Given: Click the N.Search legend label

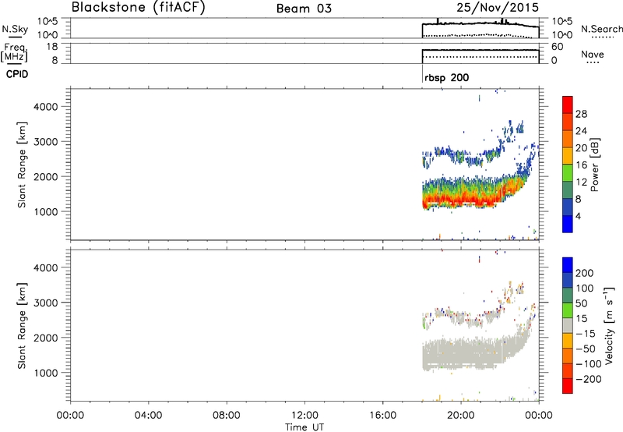Looking at the screenshot, I should click(601, 29).
